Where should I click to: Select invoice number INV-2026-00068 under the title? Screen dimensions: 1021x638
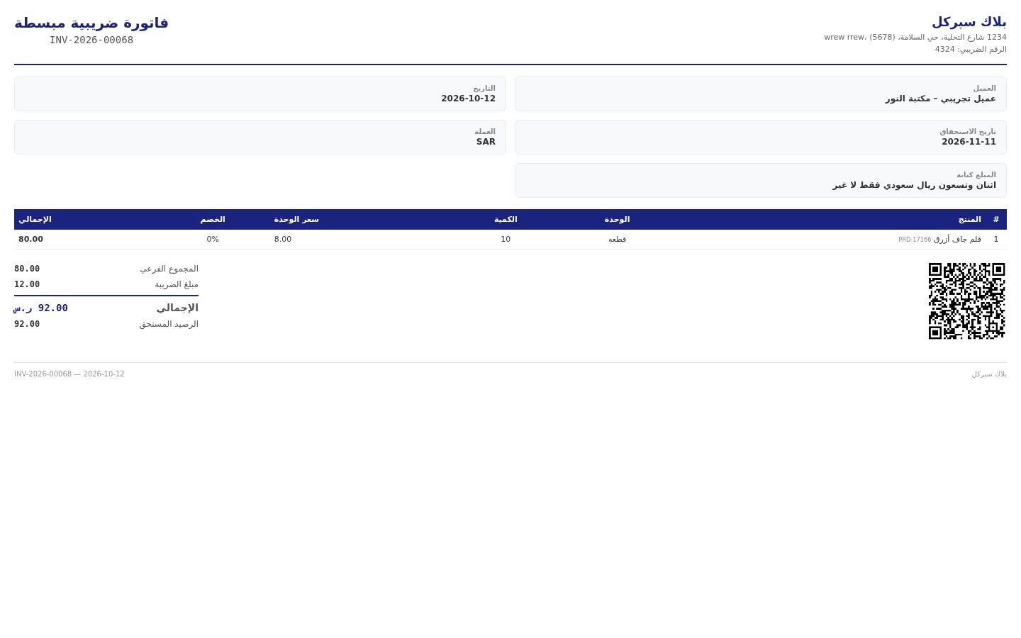pos(91,40)
